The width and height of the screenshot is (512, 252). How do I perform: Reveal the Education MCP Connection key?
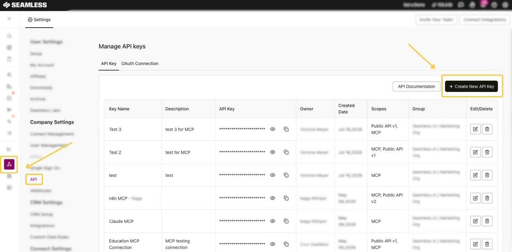pyautogui.click(x=272, y=244)
